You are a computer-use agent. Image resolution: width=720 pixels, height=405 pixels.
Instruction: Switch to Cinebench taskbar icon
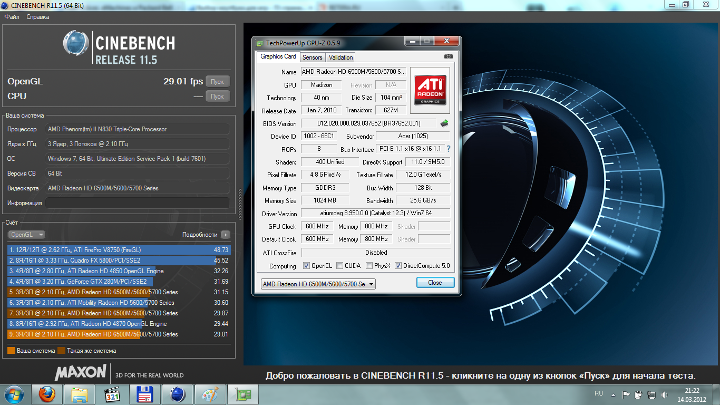pyautogui.click(x=178, y=394)
